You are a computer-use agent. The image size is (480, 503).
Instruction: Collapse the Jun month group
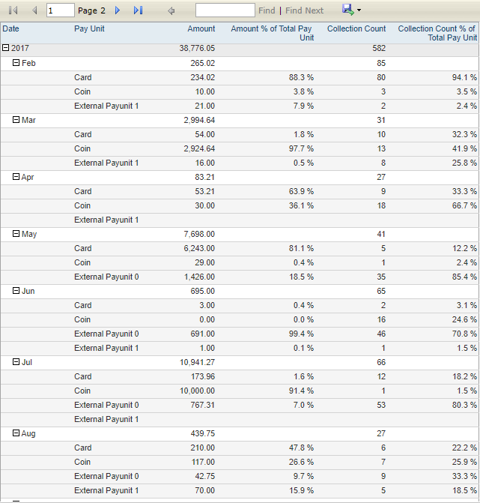(x=16, y=291)
